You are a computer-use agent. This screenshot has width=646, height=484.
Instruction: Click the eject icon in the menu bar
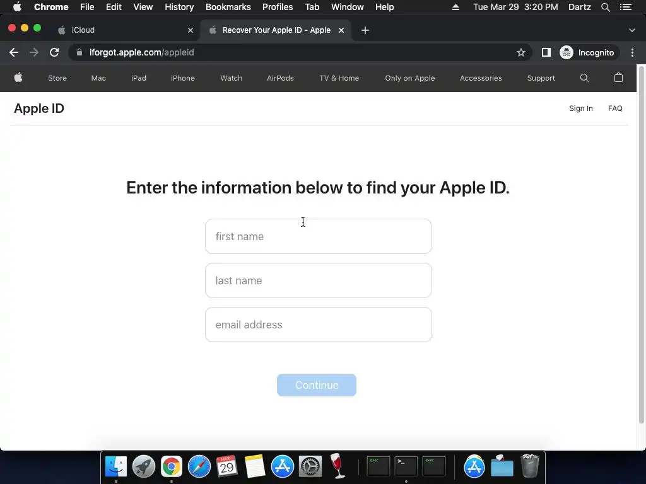455,7
